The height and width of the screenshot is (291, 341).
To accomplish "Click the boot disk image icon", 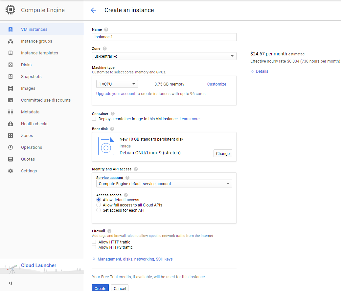I will coord(106,146).
